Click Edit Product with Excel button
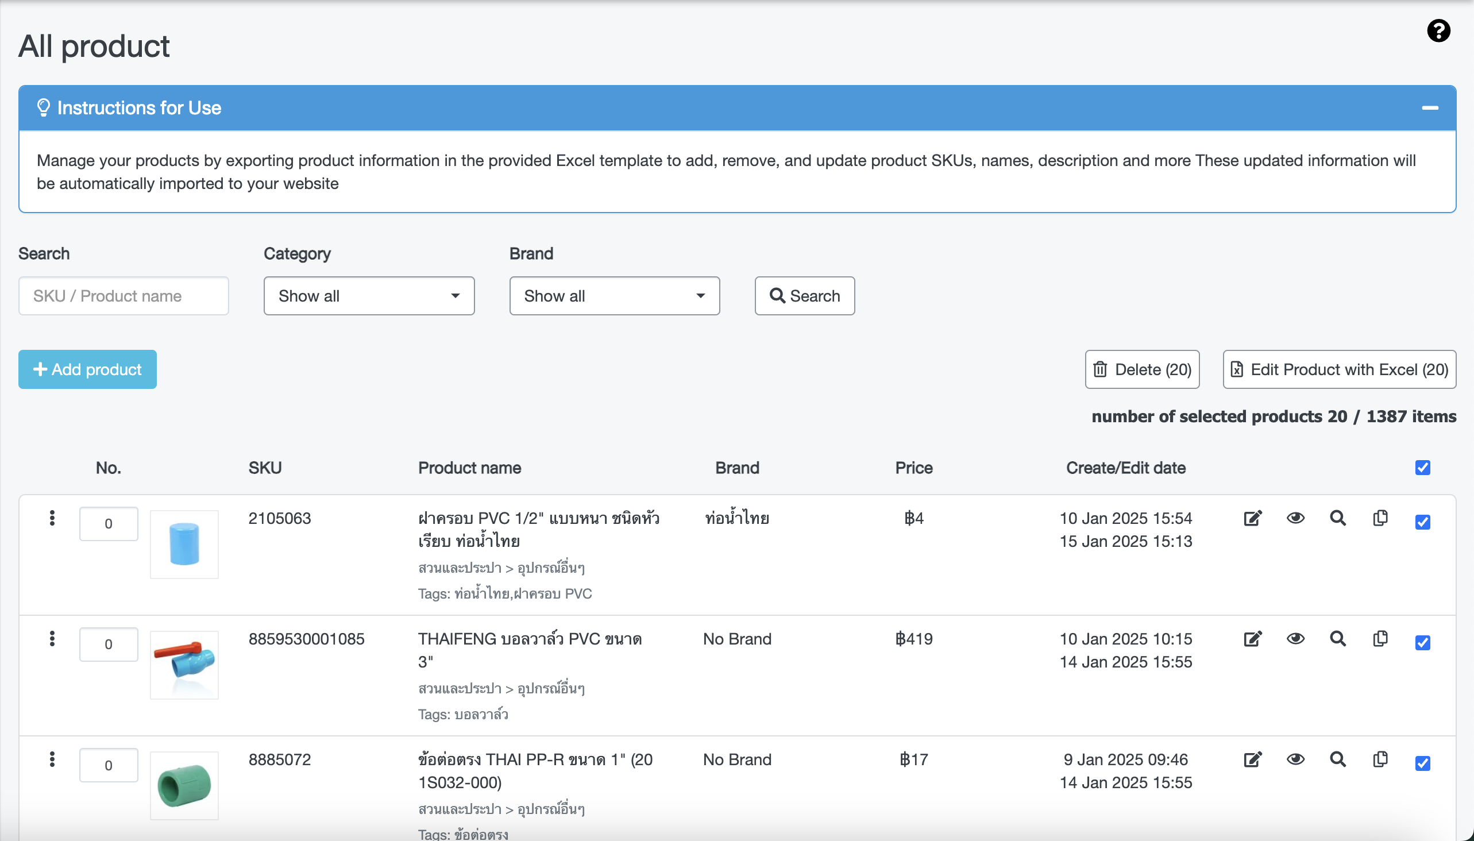This screenshot has width=1474, height=841. click(1339, 369)
